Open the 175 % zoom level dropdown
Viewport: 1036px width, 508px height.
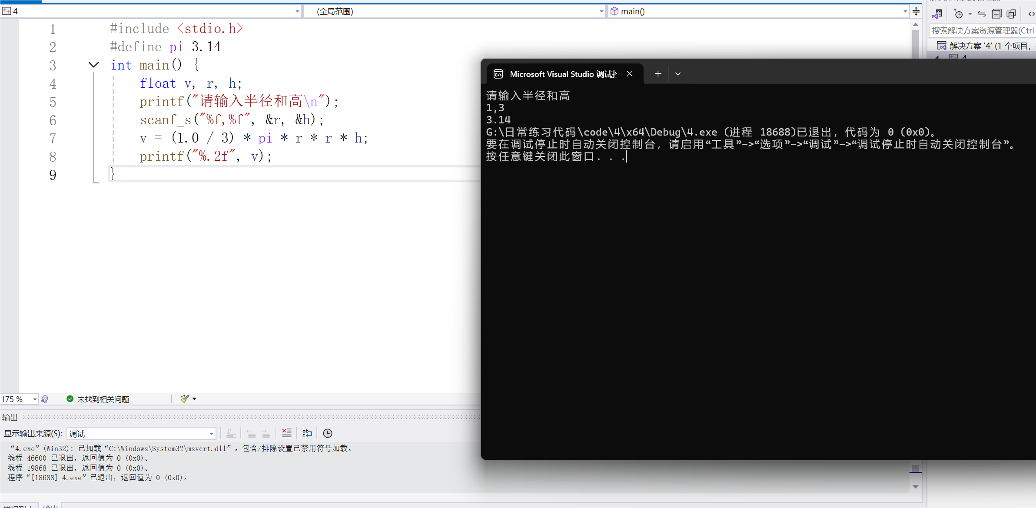coord(34,399)
